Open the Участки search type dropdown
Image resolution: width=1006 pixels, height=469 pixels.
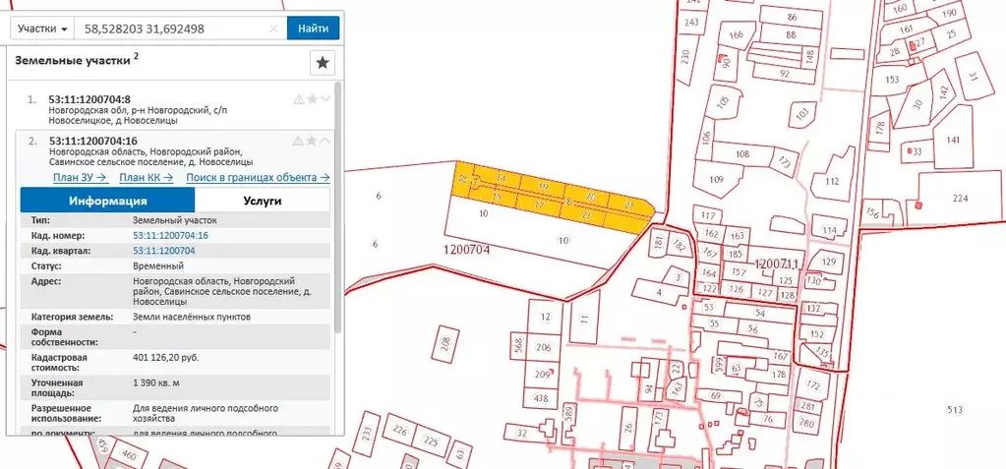tap(43, 29)
